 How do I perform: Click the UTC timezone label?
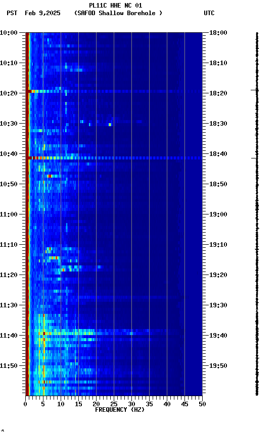209,13
